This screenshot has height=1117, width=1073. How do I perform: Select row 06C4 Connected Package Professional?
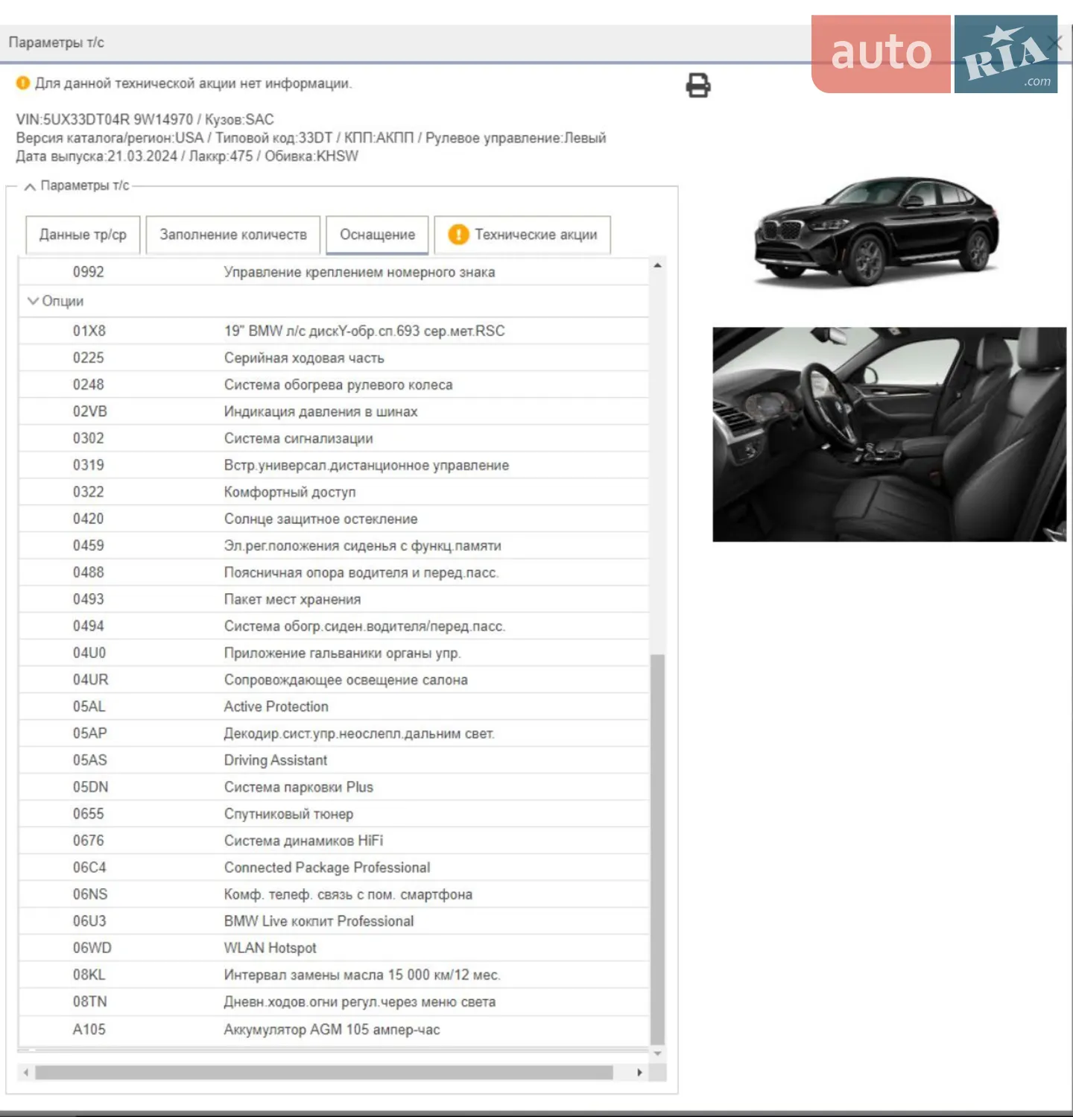pos(334,867)
